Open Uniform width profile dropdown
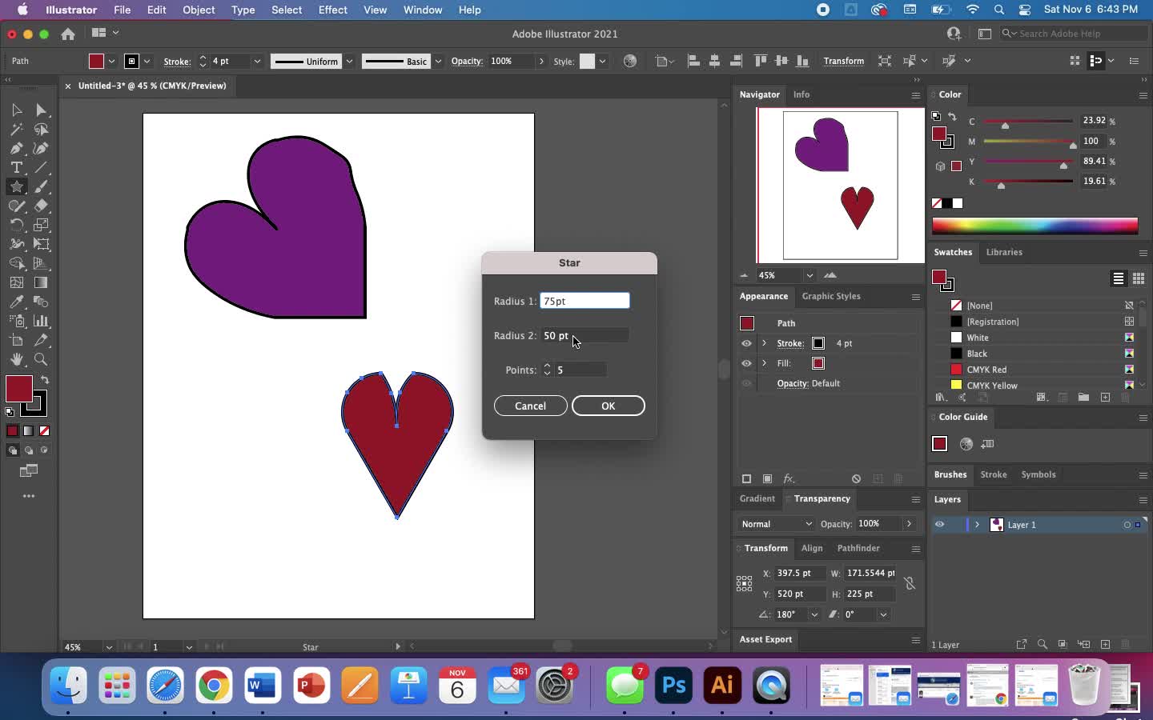The image size is (1153, 720). point(349,61)
